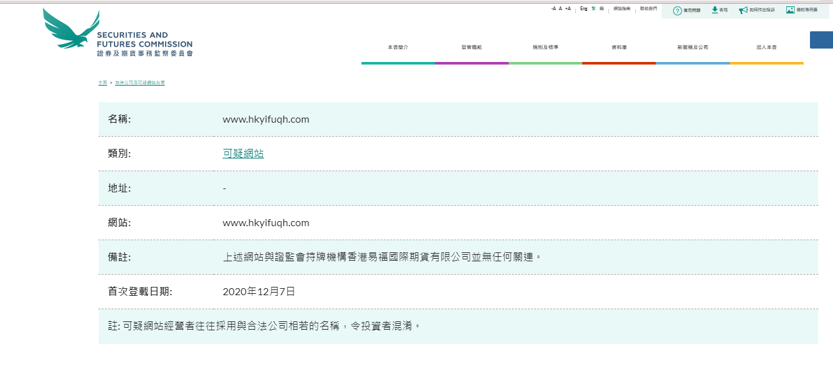Image resolution: width=833 pixels, height=368 pixels.
Task: Open the 網站指南 link in the header
Action: pos(622,9)
